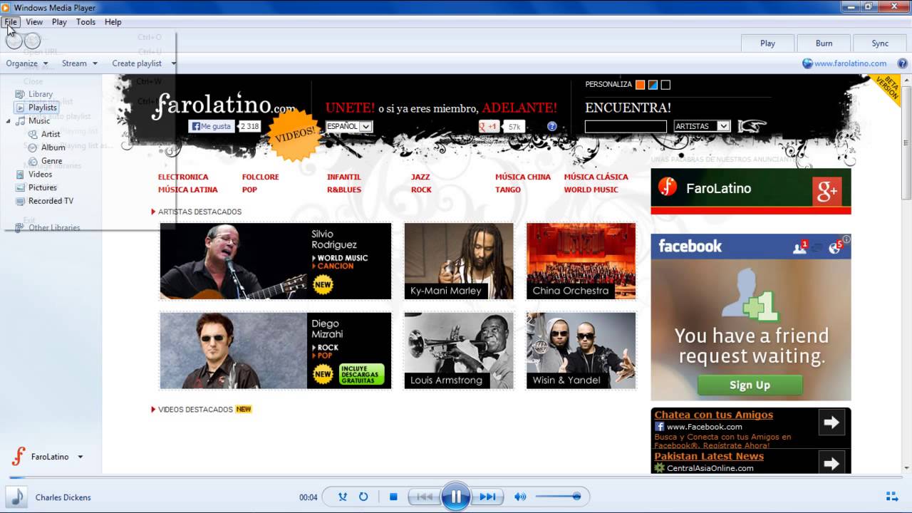
Task: Click the ADELANTE! link
Action: 519,108
